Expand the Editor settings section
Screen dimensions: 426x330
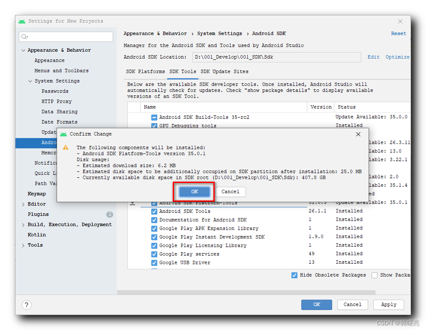coord(24,205)
